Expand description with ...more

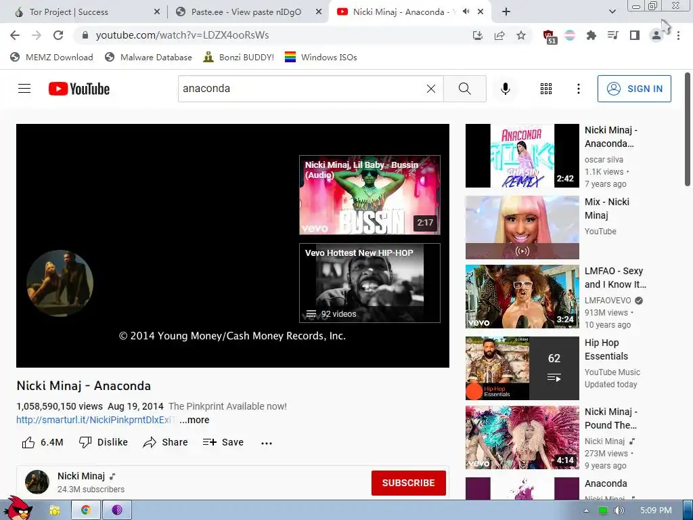(x=194, y=420)
